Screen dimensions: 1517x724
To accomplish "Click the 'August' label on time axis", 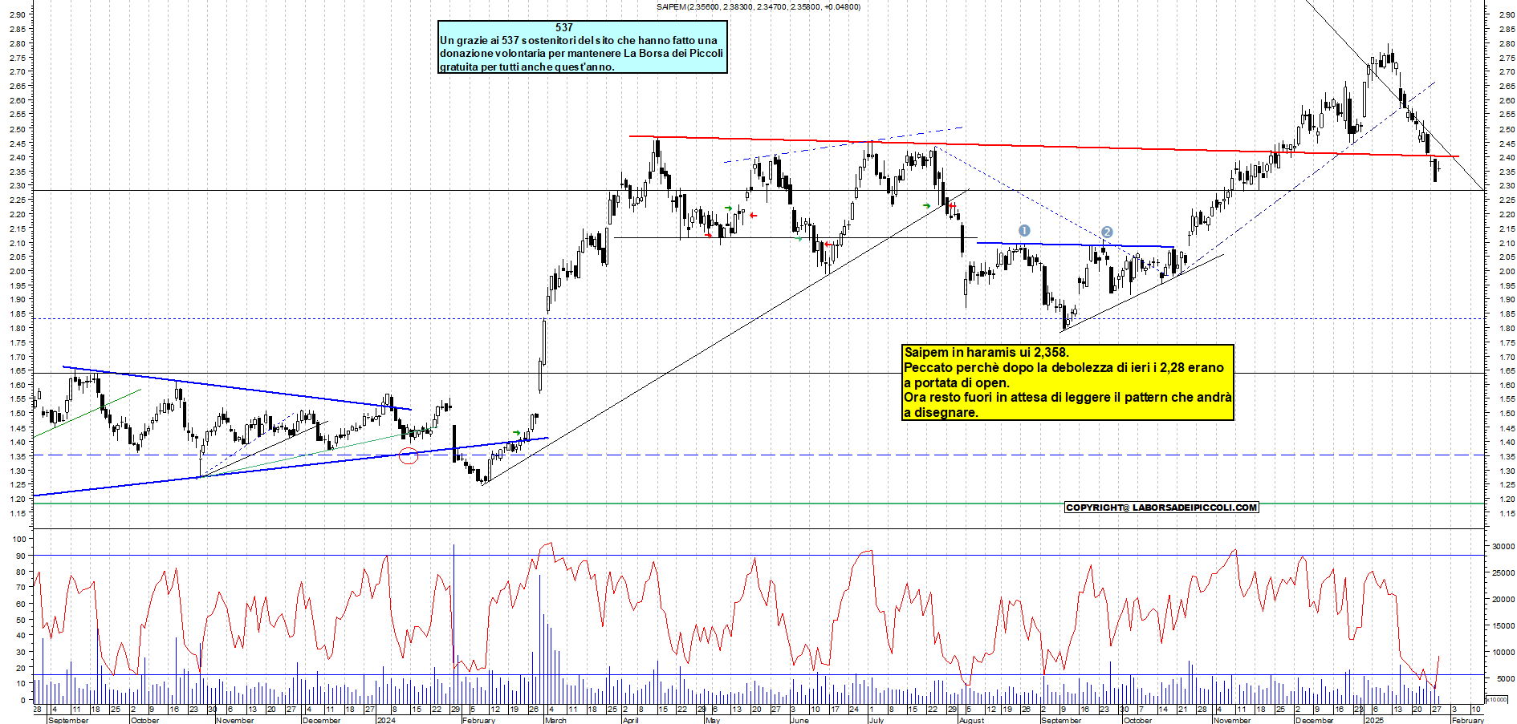I will point(972,720).
